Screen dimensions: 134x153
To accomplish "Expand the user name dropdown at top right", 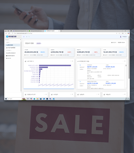I will pyautogui.click(x=125, y=37).
